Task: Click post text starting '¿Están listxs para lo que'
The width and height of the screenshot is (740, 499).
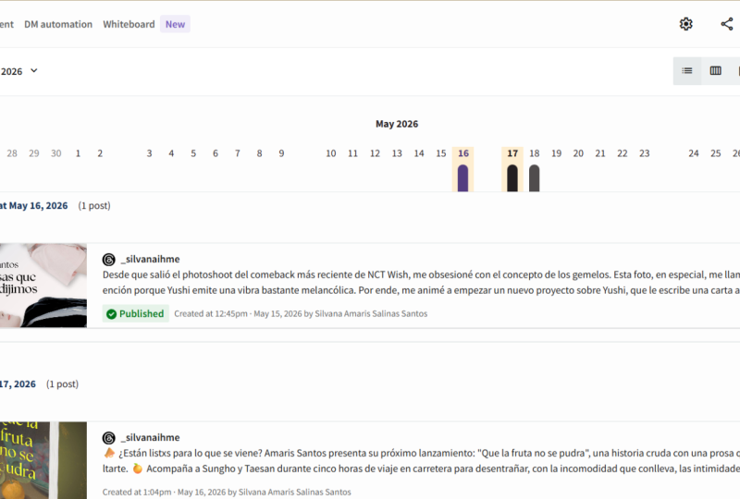Action: 421,460
